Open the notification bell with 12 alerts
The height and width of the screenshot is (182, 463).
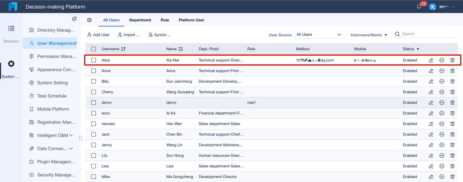419,6
